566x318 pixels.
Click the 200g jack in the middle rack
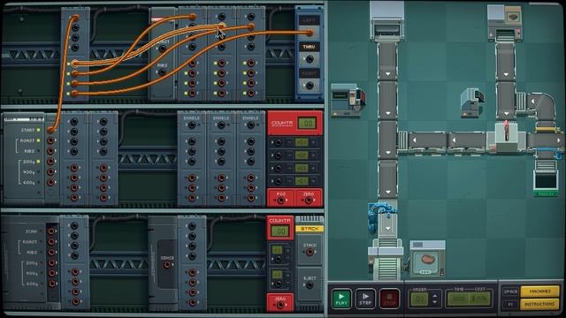pyautogui.click(x=51, y=162)
